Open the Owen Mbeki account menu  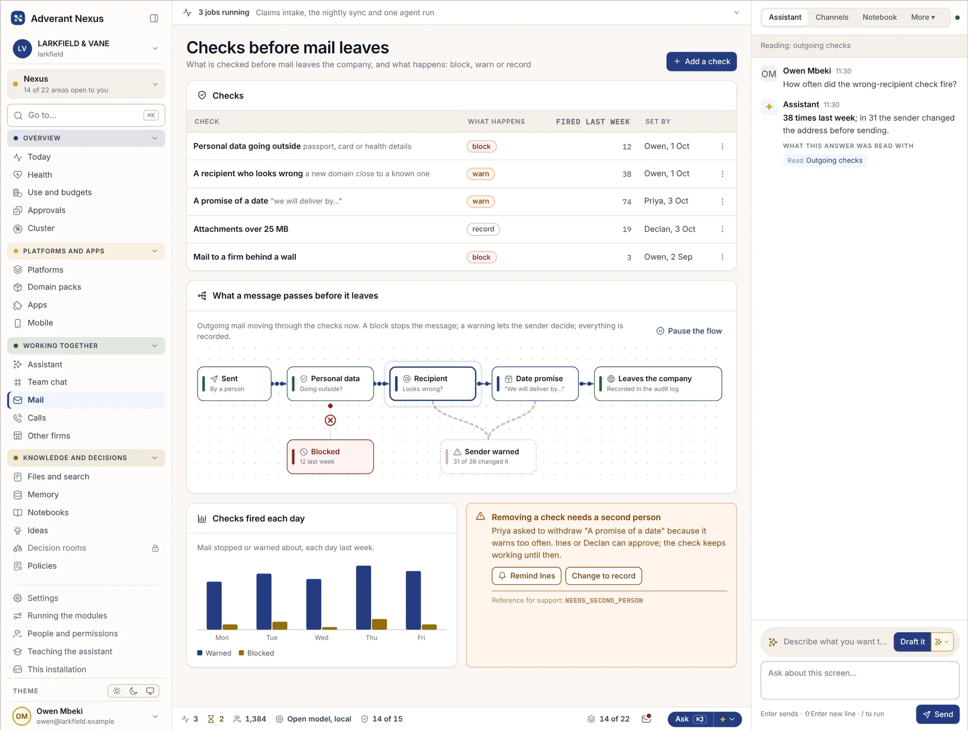(x=86, y=716)
